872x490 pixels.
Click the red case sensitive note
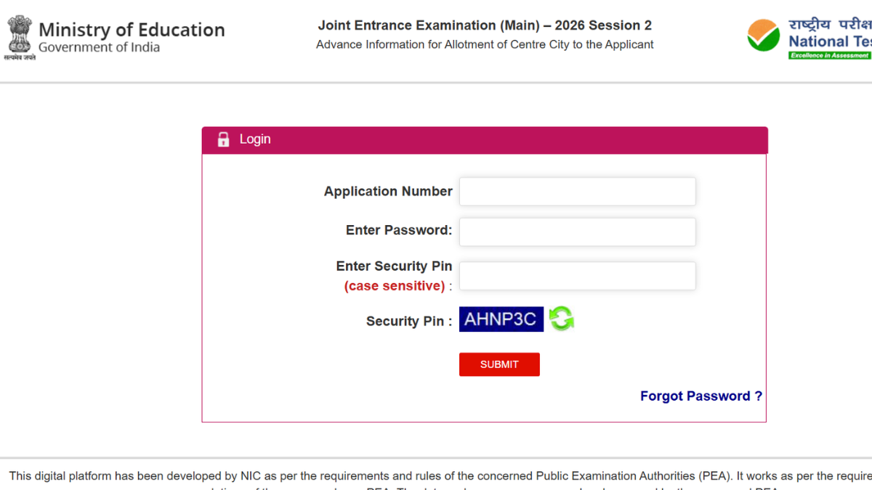(x=394, y=286)
